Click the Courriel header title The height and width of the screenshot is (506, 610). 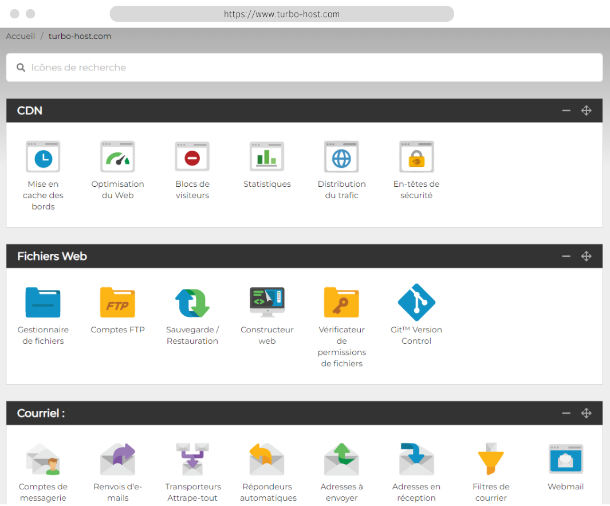point(41,413)
